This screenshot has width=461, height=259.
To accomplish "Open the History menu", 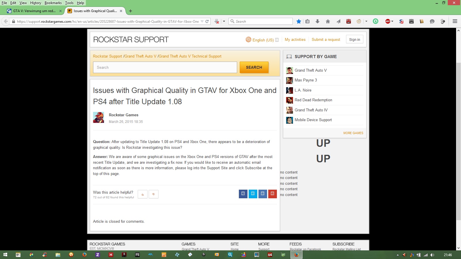I will 36,3.
